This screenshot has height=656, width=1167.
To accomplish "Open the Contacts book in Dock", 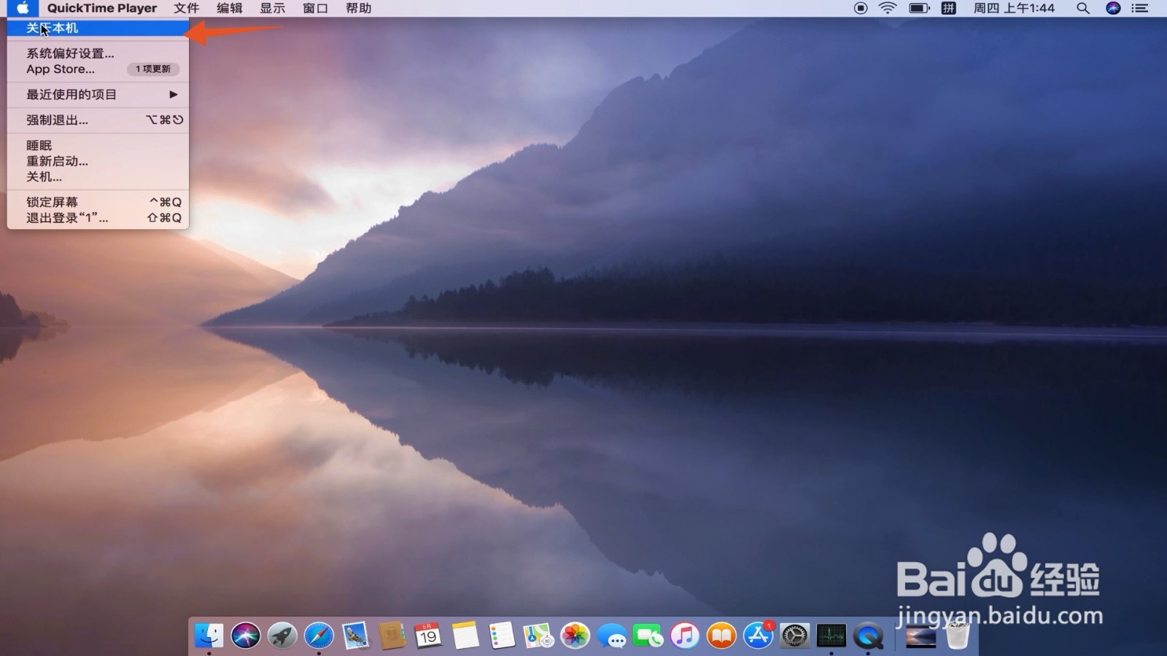I will point(392,636).
